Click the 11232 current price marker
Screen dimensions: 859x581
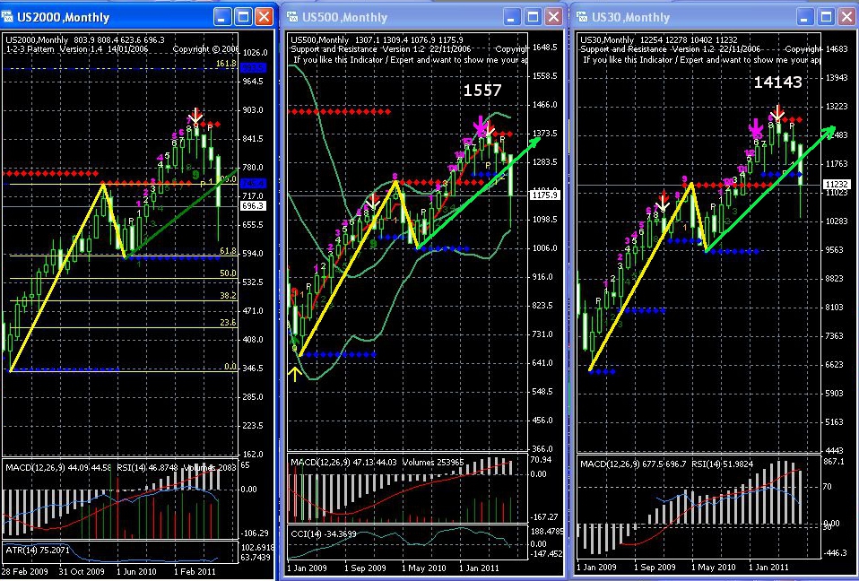tap(837, 185)
